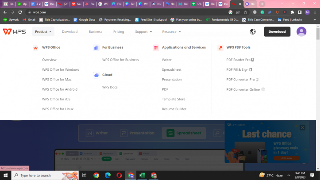320x180 pixels.
Task: Open the user profile avatar
Action: point(301,31)
